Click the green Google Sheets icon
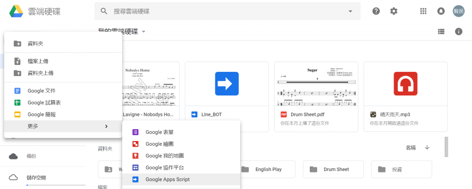The height and width of the screenshot is (189, 472). pyautogui.click(x=18, y=103)
